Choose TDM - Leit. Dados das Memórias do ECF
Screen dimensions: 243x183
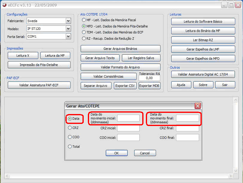84,32
